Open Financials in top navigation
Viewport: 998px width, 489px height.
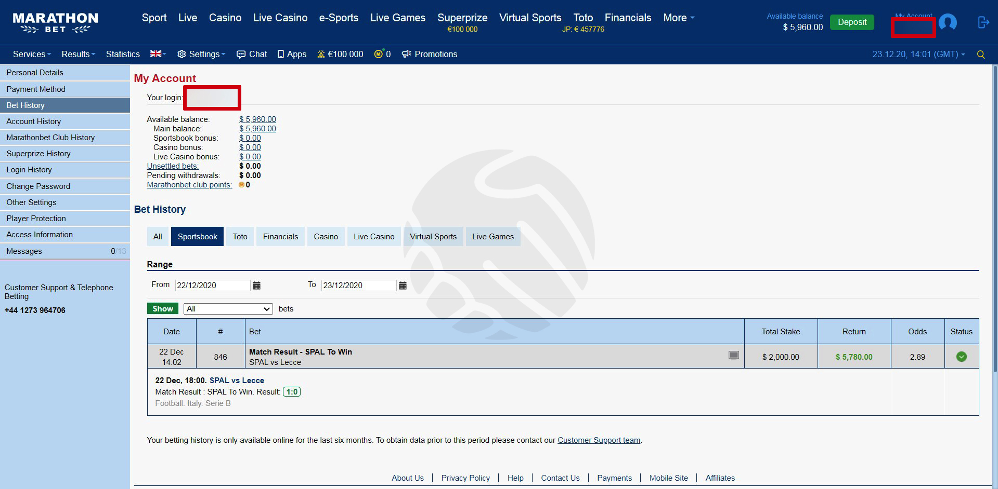coord(628,18)
